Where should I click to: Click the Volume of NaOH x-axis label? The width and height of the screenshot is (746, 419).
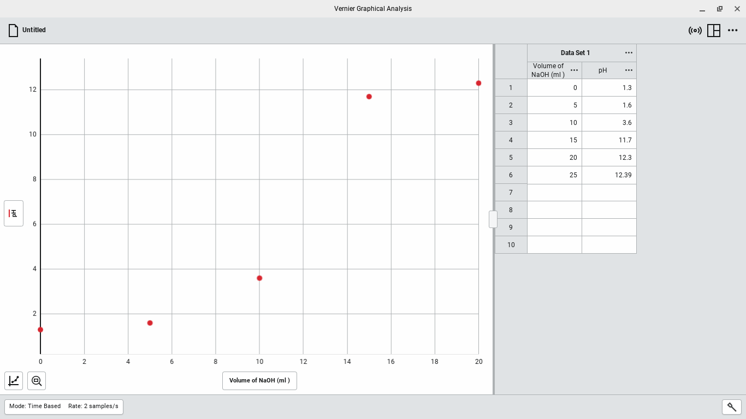(x=259, y=381)
